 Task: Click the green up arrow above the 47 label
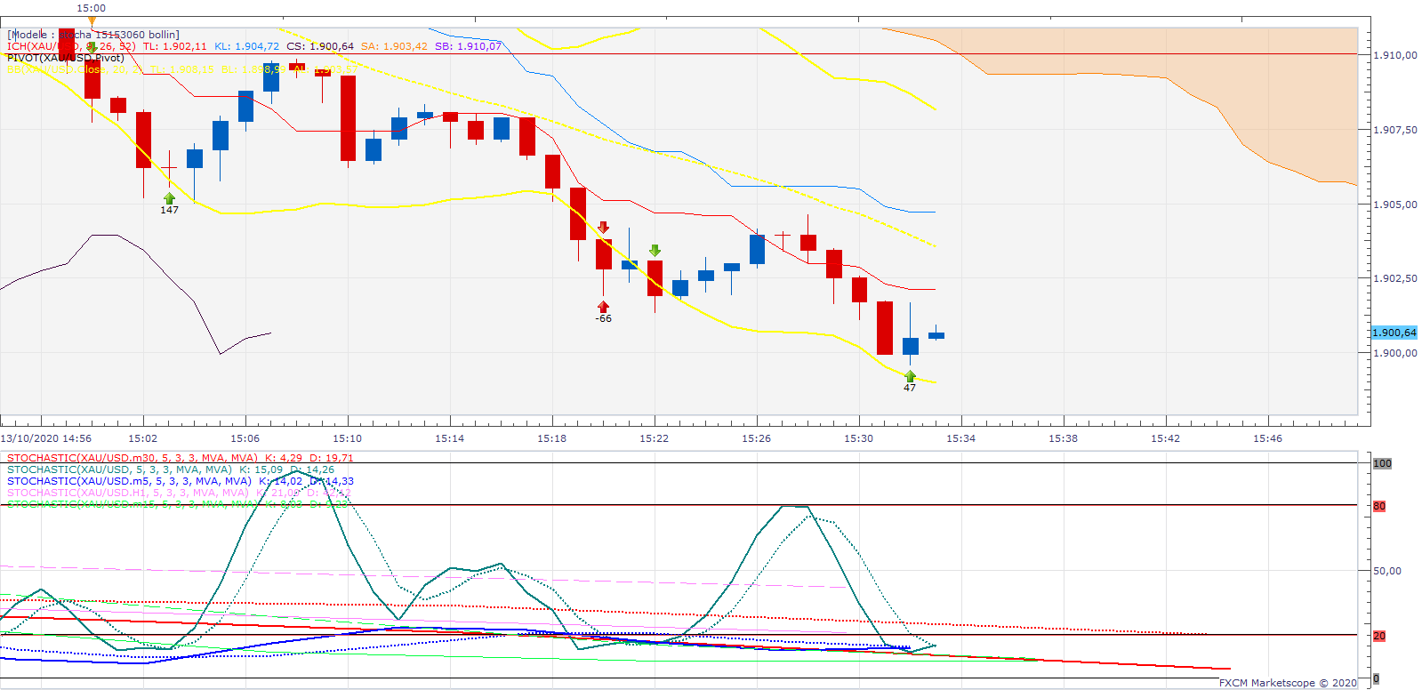(910, 376)
